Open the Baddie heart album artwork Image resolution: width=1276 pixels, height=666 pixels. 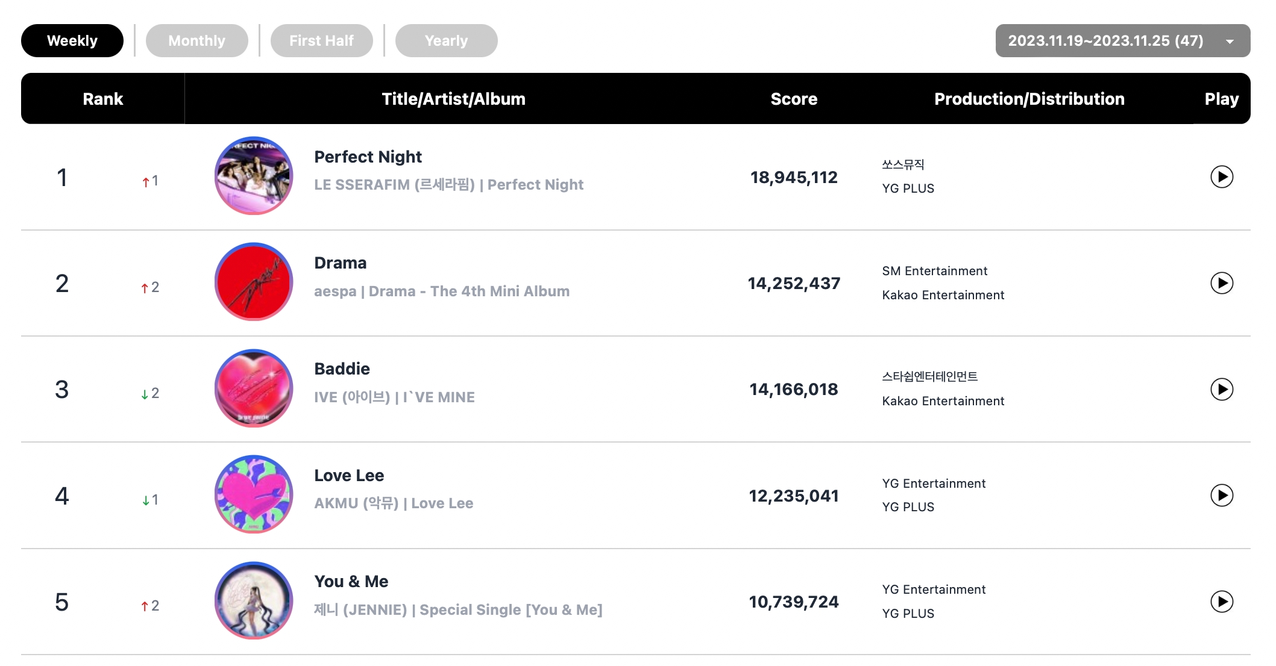pos(254,388)
